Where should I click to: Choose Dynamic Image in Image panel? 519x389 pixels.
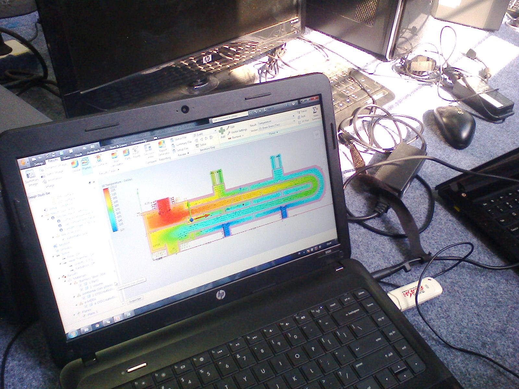(x=53, y=168)
